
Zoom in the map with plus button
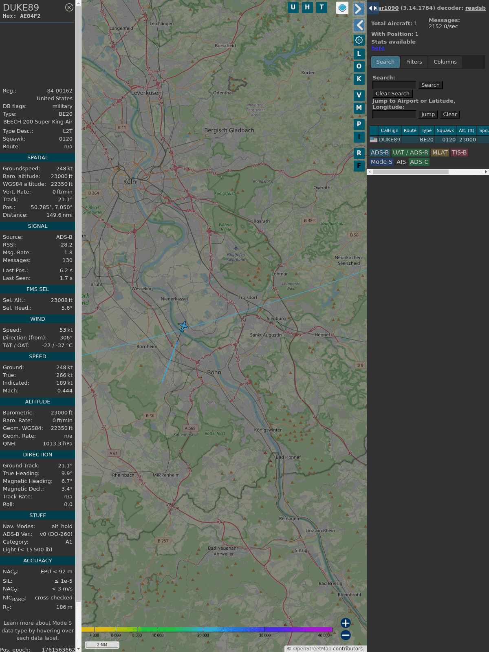pos(346,623)
